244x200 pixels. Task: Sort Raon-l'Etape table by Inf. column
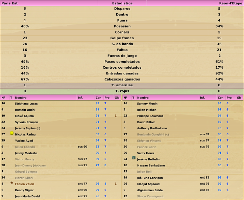[202, 98]
